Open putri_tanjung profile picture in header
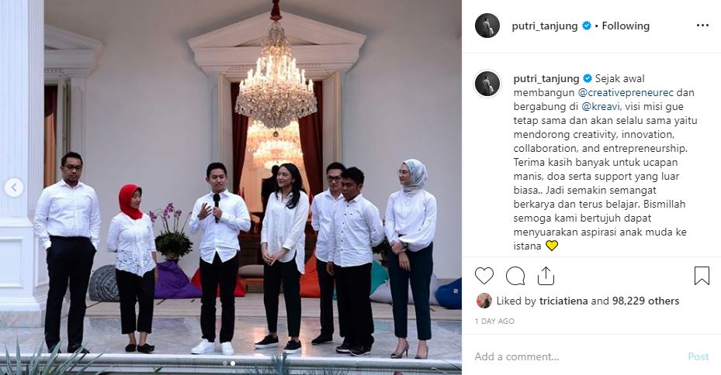721x375 pixels. (x=487, y=26)
